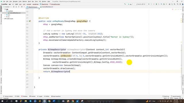Open the Structure side tab
Screen dimensions: 184x103
pos(1,72)
